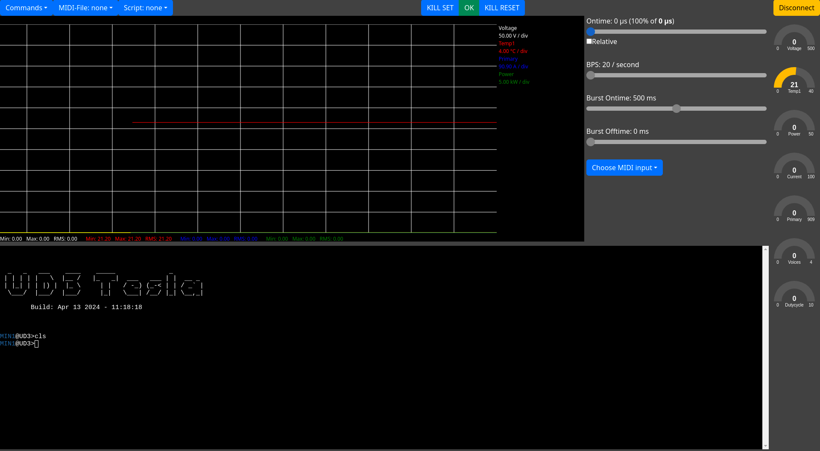Image resolution: width=820 pixels, height=451 pixels.
Task: Click the Voltage gauge
Action: click(x=794, y=38)
